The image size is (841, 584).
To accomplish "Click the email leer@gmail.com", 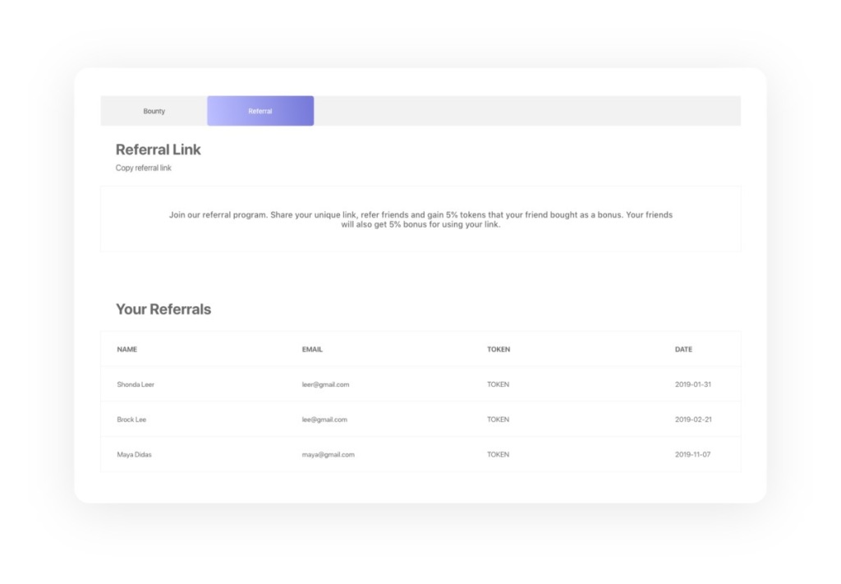I will tap(325, 384).
